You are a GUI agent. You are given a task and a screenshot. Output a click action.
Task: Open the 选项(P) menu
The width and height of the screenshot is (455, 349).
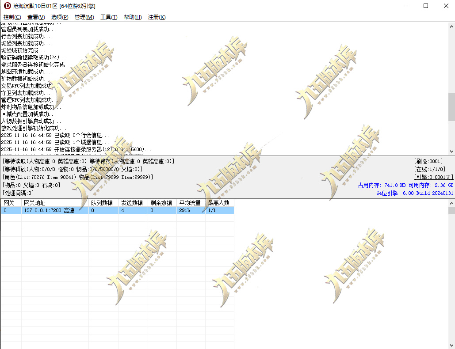coord(60,17)
